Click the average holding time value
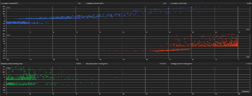The height and width of the screenshot is (96, 252). 249,64
